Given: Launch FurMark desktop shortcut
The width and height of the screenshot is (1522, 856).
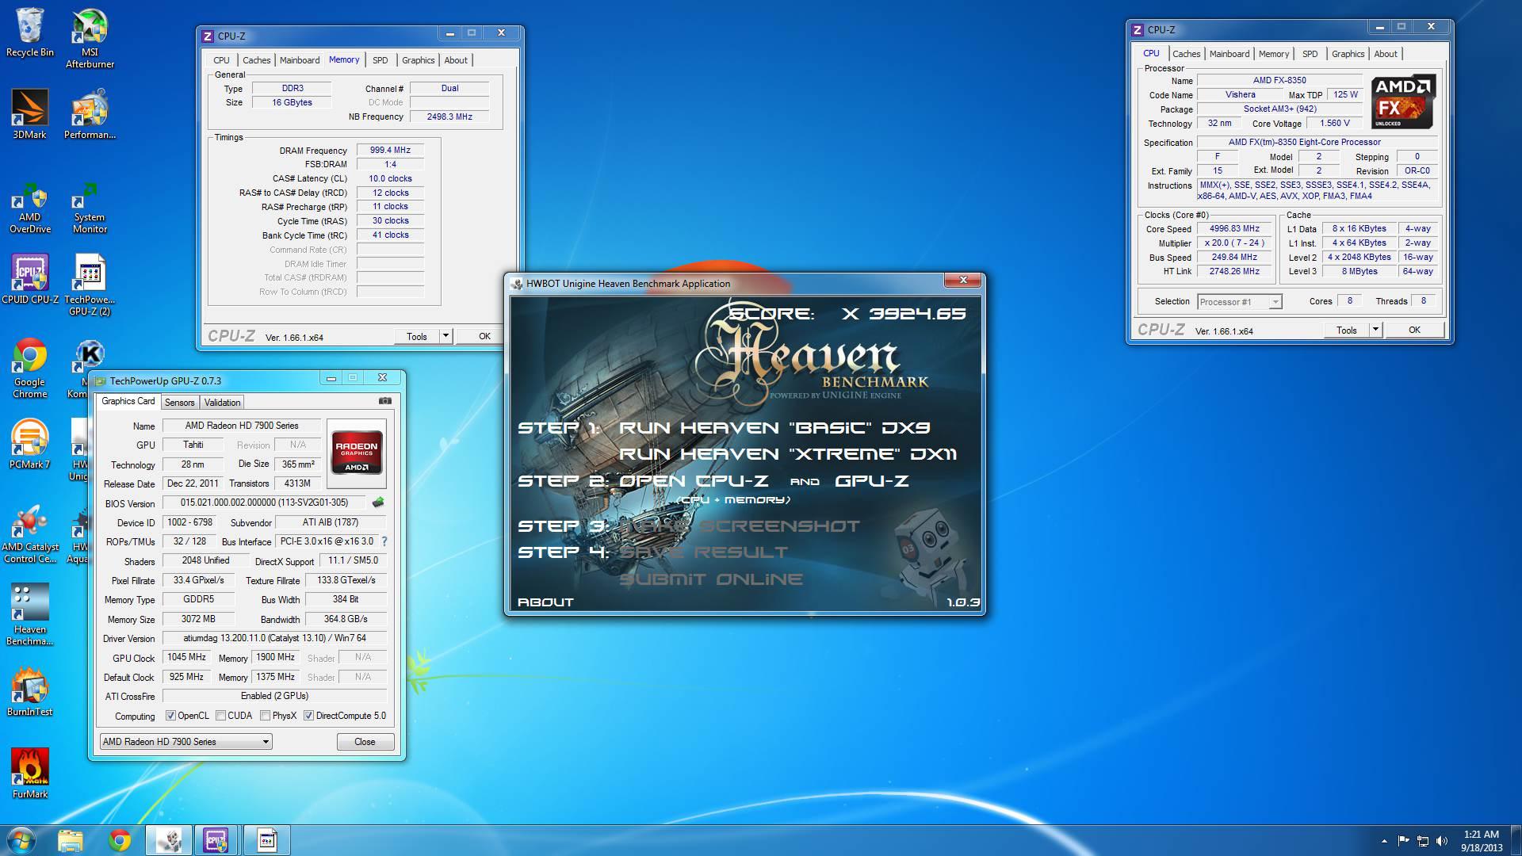Looking at the screenshot, I should click(x=29, y=774).
